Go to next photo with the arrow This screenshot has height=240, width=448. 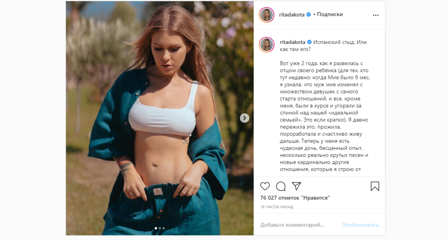[245, 118]
